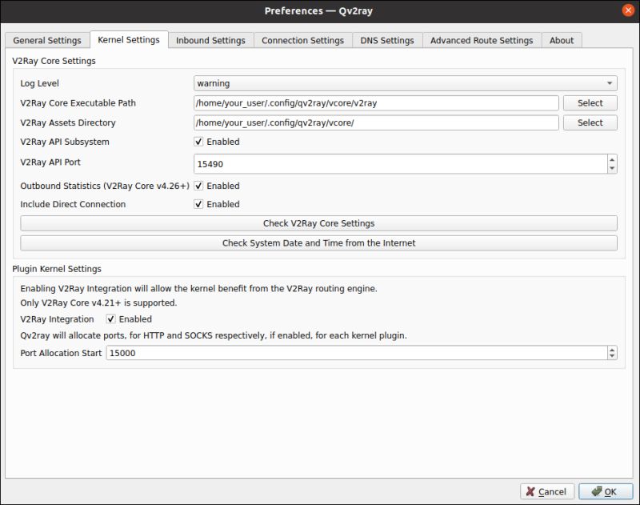Show the About tab
640x505 pixels.
pyautogui.click(x=562, y=40)
